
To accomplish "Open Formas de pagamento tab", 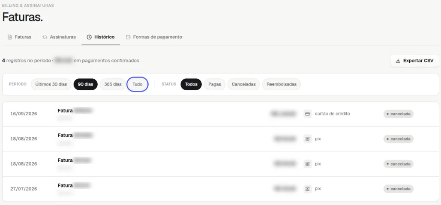I will pos(154,37).
